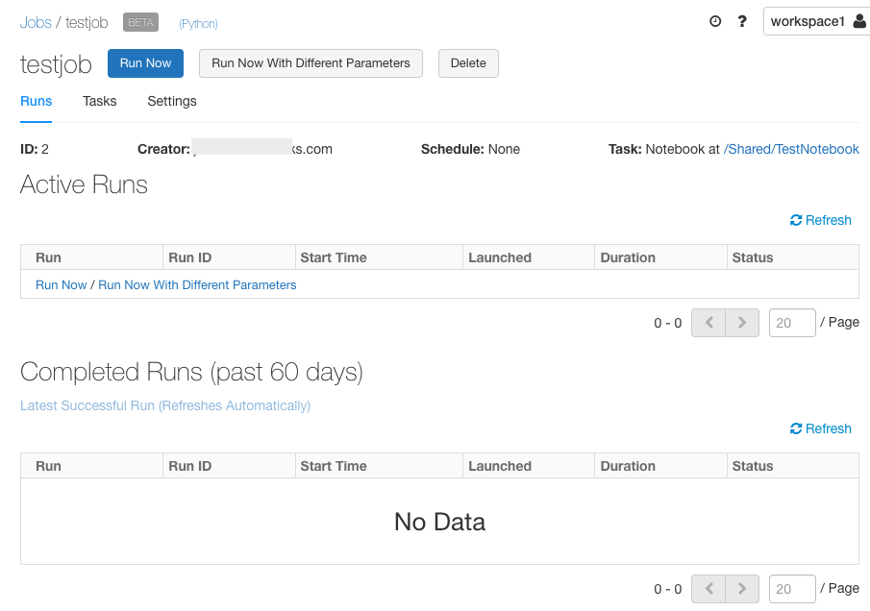Edit Active Runs page size field

tap(792, 323)
